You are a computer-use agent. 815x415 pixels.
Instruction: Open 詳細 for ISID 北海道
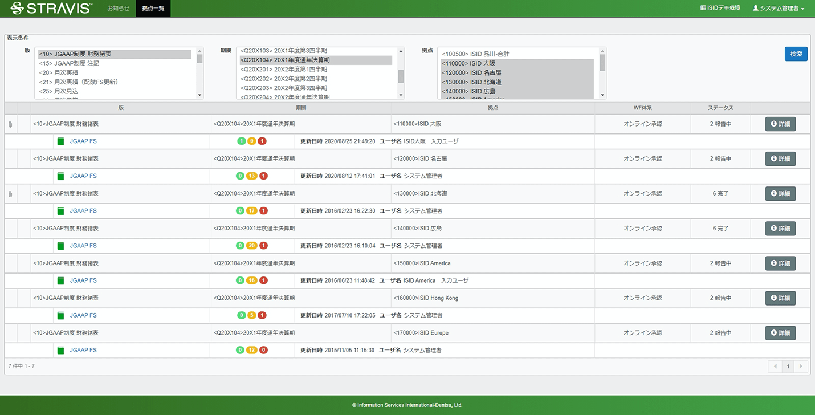[x=780, y=193]
